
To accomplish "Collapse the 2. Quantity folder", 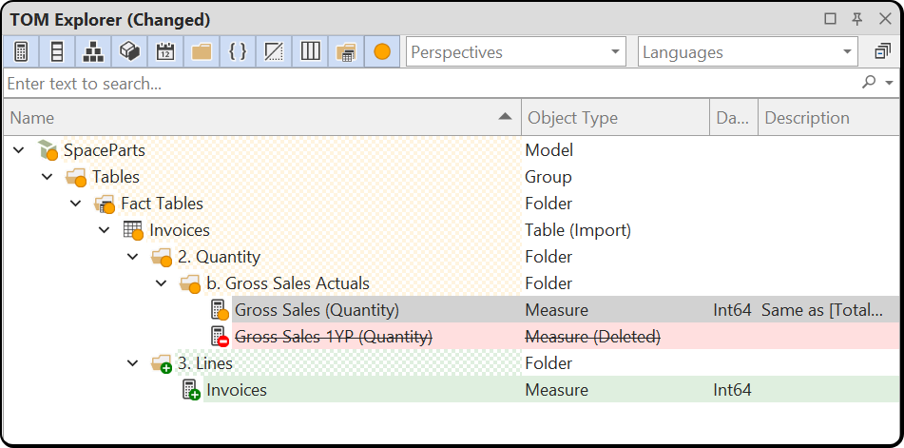I will pos(132,257).
